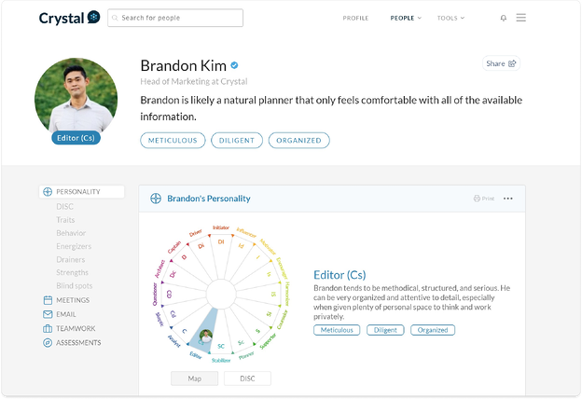Click the Search for people field

click(x=175, y=18)
